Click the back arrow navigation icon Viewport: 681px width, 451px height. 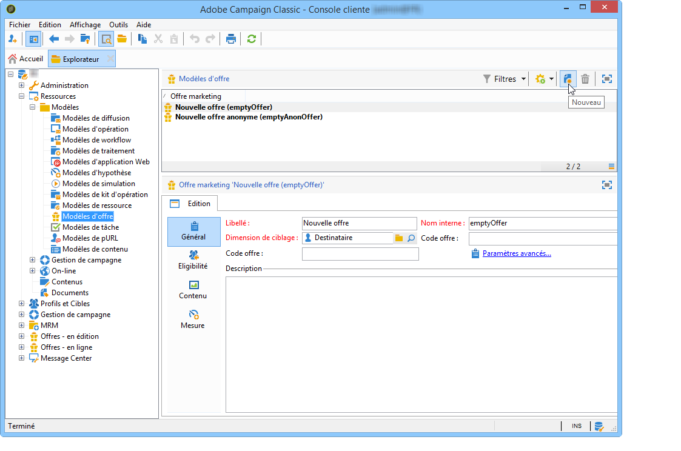click(x=54, y=39)
